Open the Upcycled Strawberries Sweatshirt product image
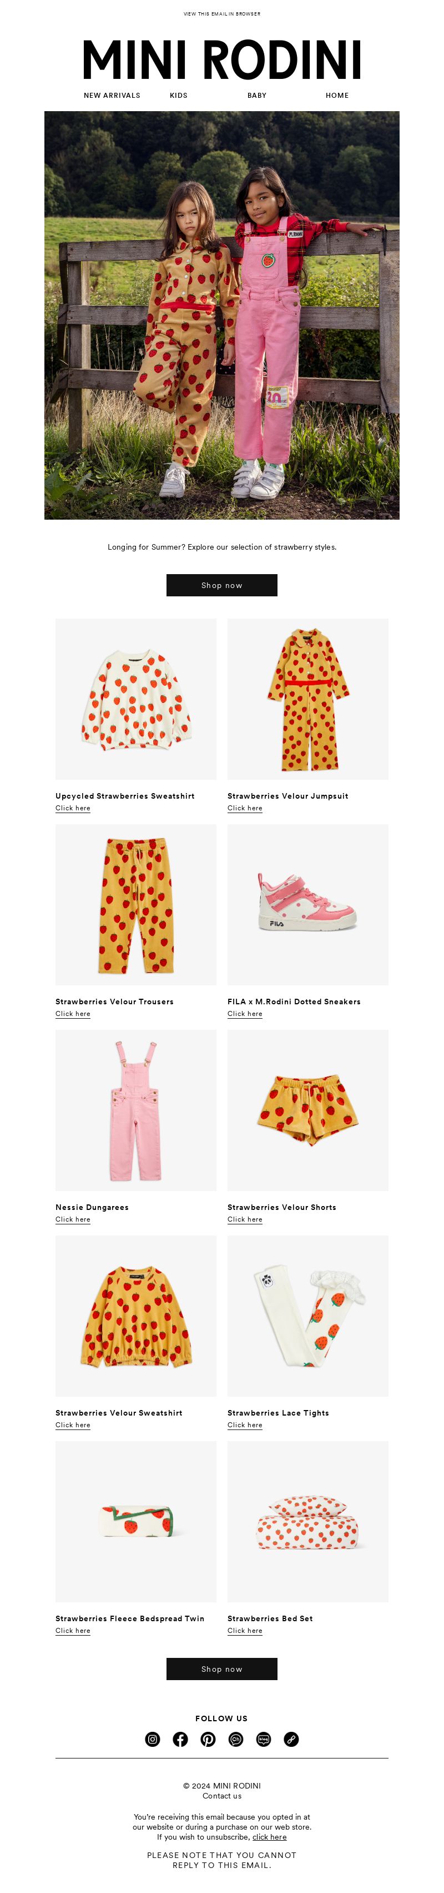 (x=136, y=698)
